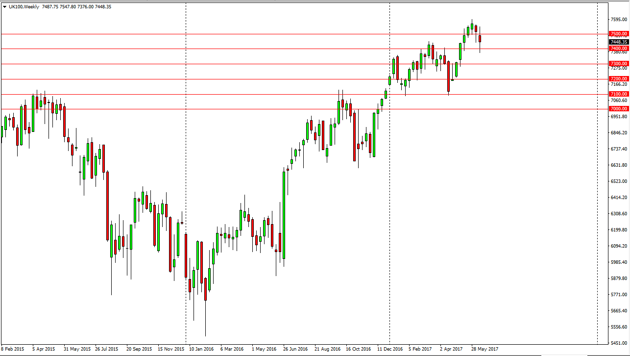Select the red 7500.00 price label
The width and height of the screenshot is (630, 356).
click(x=619, y=34)
